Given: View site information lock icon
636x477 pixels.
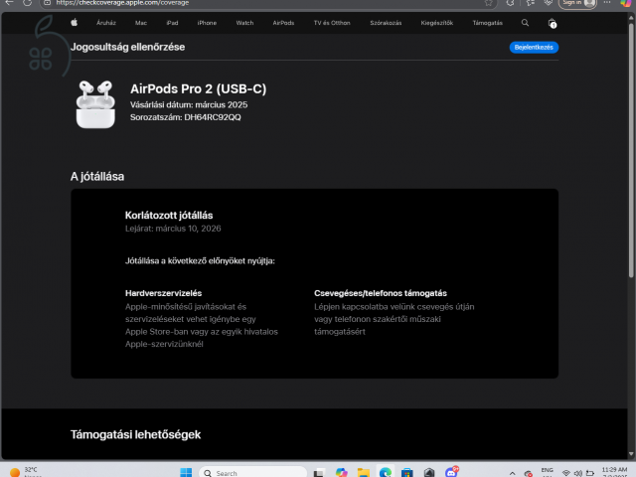Looking at the screenshot, I should [x=47, y=2].
